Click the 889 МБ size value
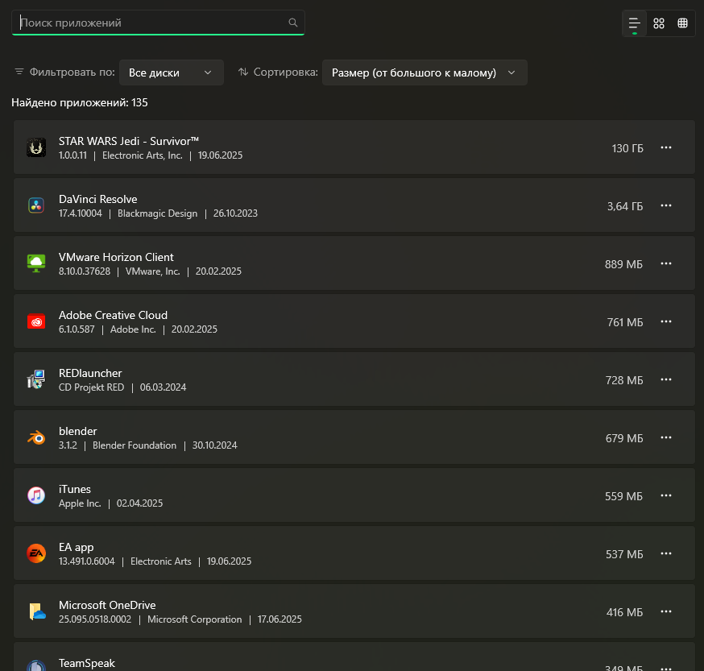This screenshot has width=704, height=671. (623, 264)
